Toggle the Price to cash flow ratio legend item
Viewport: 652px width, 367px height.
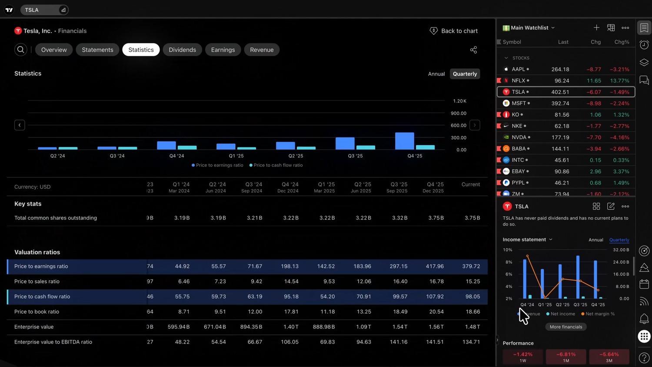(276, 165)
